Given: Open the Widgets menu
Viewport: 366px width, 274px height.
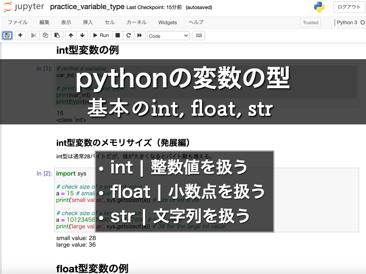Looking at the screenshot, I should click(167, 22).
